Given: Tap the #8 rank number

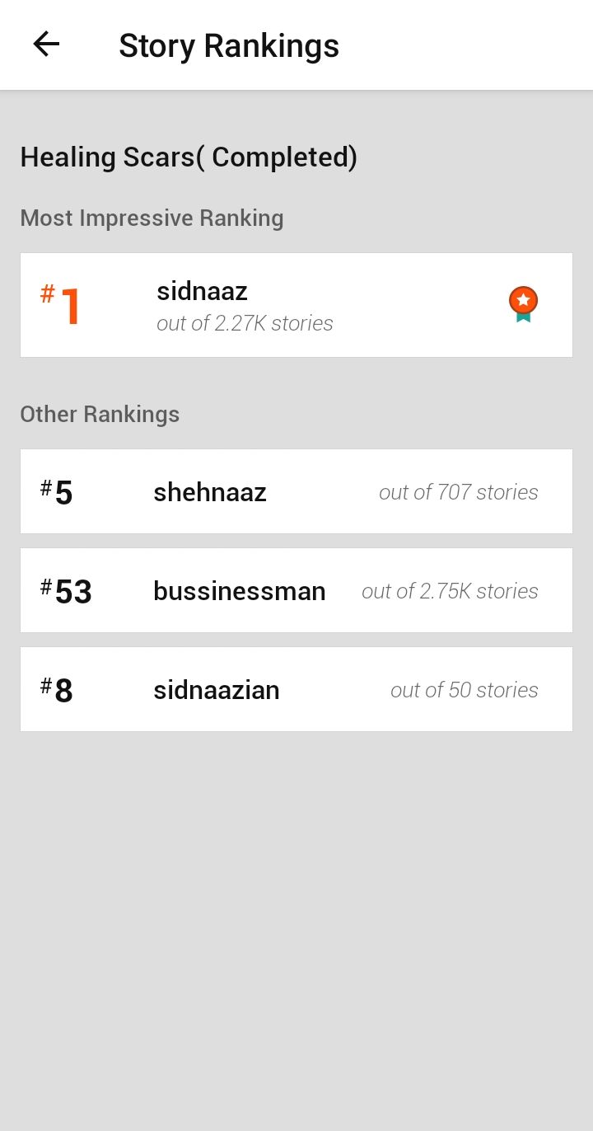Looking at the screenshot, I should 57,690.
